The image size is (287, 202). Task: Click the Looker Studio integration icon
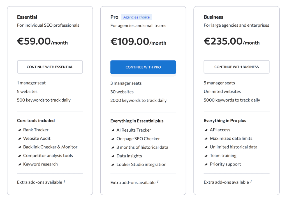(x=113, y=164)
